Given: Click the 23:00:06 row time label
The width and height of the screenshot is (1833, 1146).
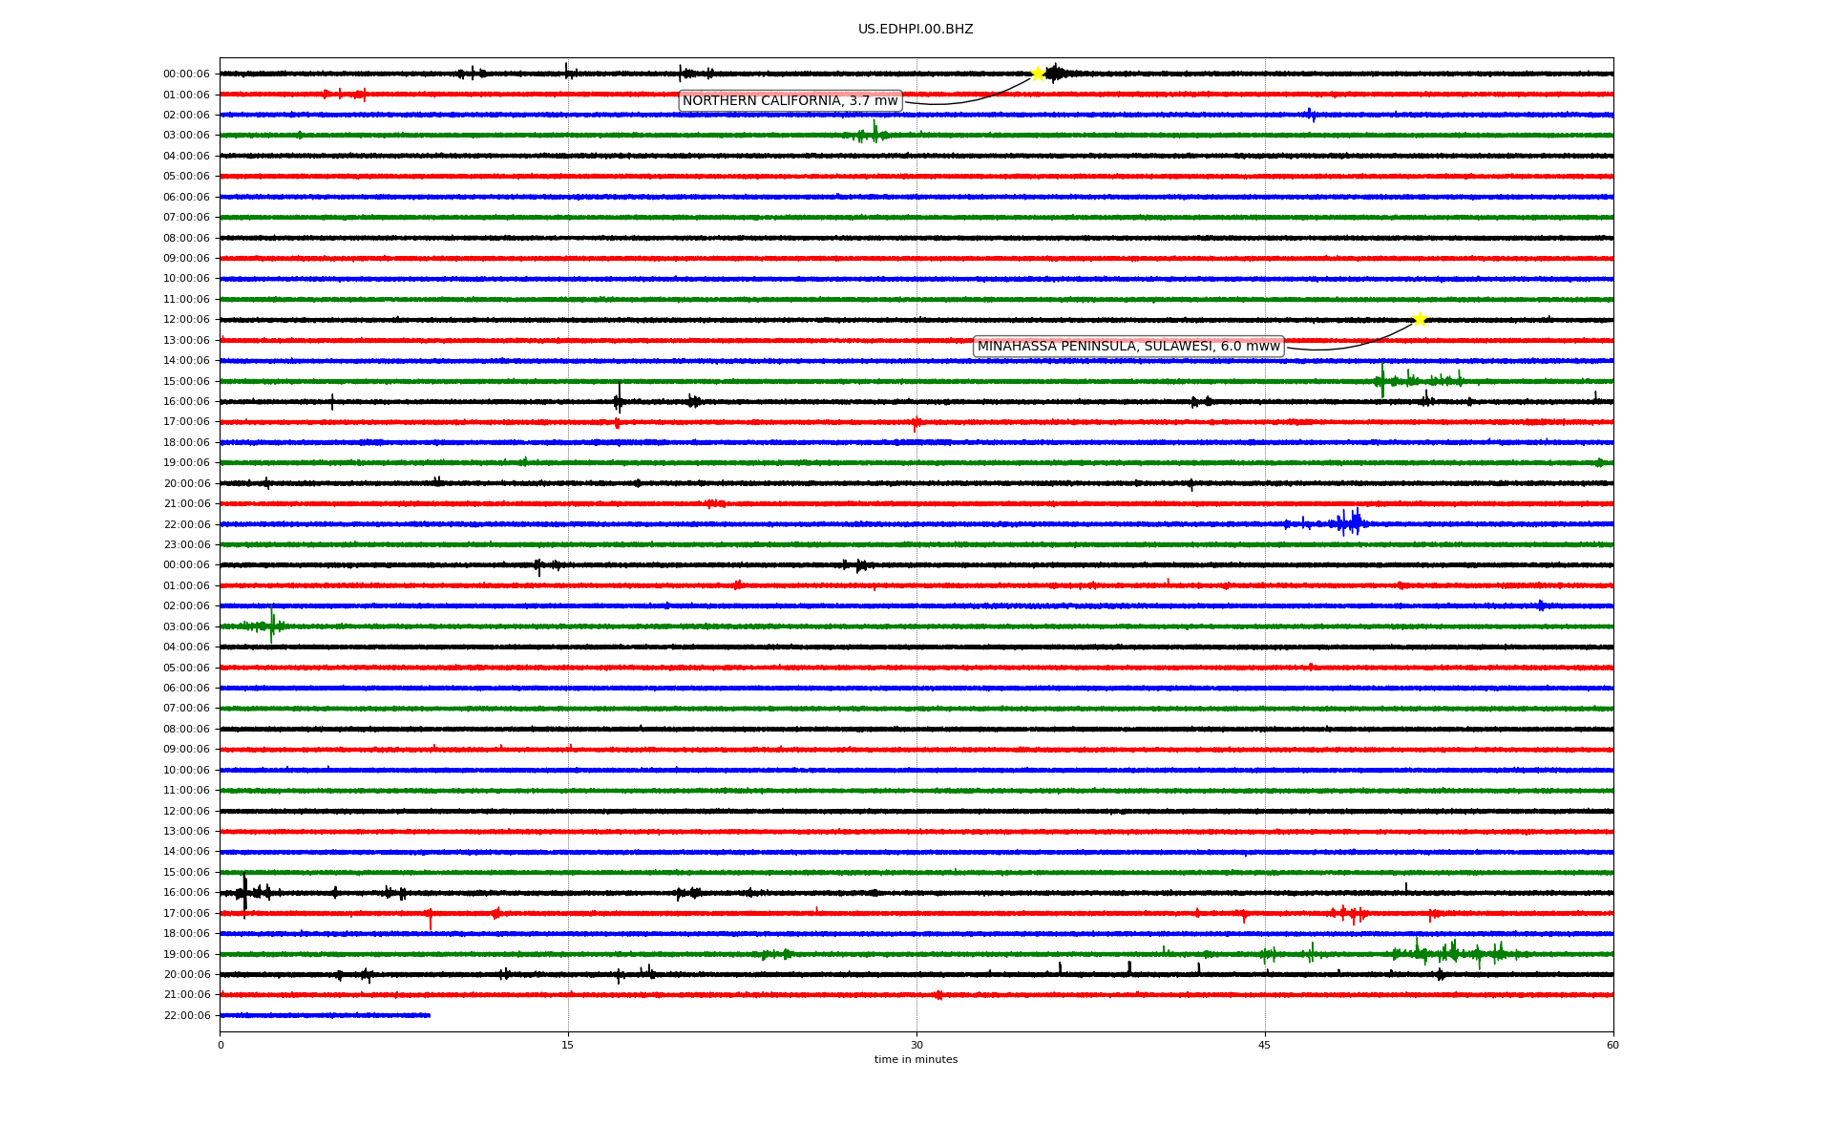Looking at the screenshot, I should [x=186, y=545].
